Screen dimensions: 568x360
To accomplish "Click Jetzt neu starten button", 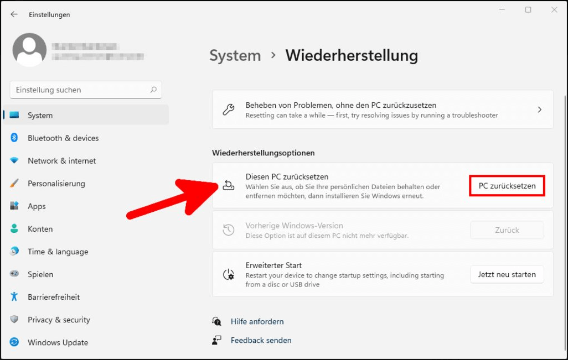I will pyautogui.click(x=507, y=274).
